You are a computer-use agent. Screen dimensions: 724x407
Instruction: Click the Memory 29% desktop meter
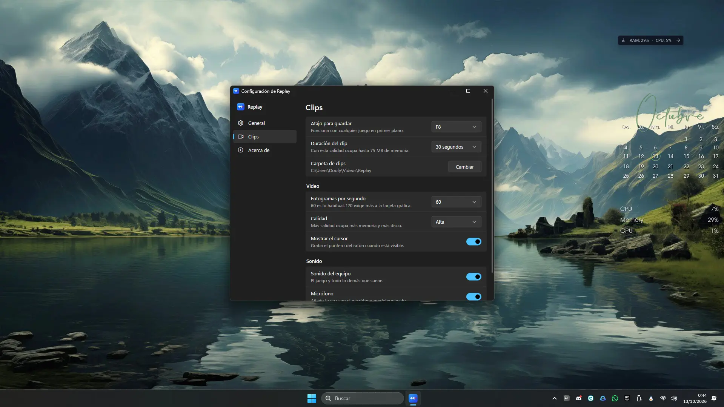point(669,220)
